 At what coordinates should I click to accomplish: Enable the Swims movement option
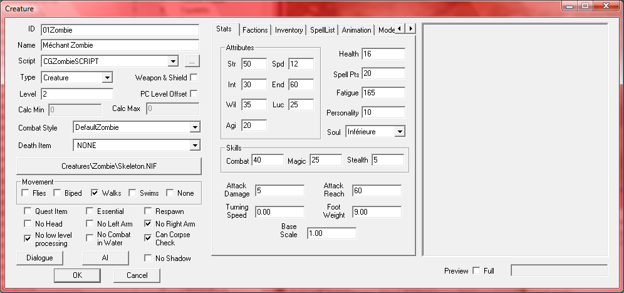coord(133,193)
